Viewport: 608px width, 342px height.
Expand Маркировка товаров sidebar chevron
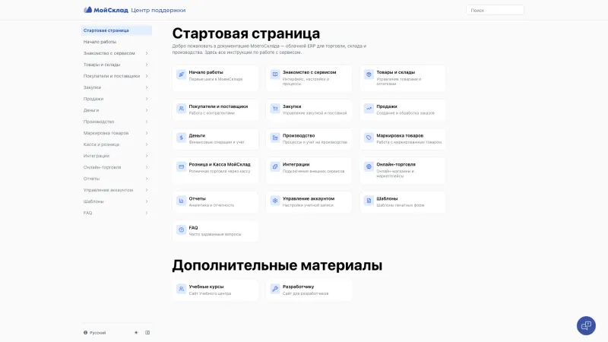147,133
